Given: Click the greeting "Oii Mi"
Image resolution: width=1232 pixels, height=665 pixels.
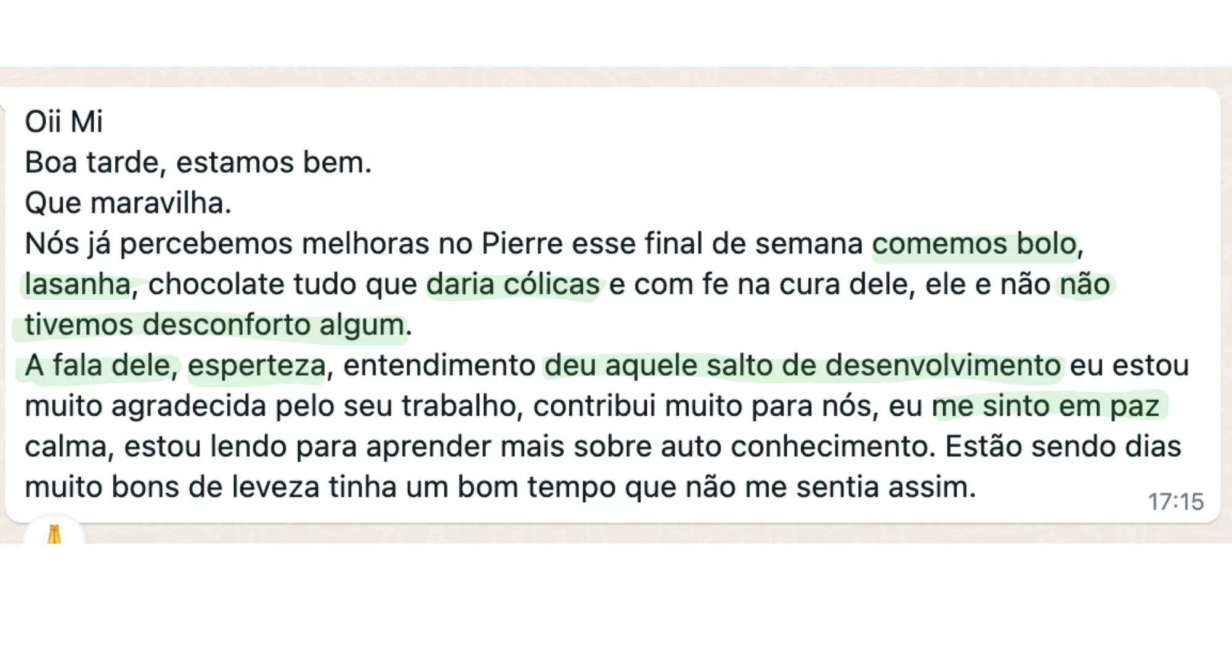Looking at the screenshot, I should pyautogui.click(x=63, y=121).
